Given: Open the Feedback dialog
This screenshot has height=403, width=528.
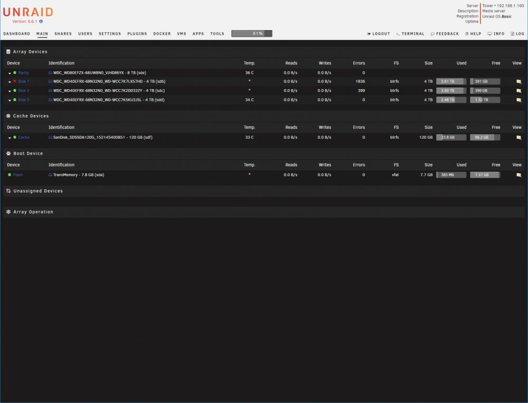Looking at the screenshot, I should pyautogui.click(x=445, y=34).
